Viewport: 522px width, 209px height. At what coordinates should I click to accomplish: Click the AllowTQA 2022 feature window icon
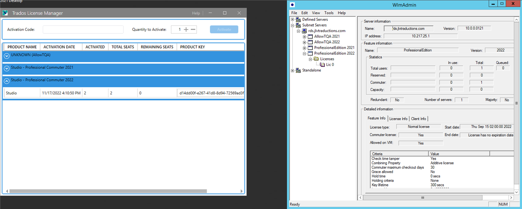pyautogui.click(x=310, y=42)
